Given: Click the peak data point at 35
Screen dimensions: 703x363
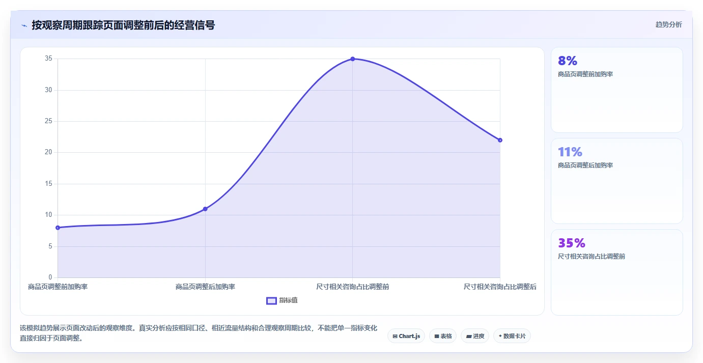Looking at the screenshot, I should pos(352,59).
